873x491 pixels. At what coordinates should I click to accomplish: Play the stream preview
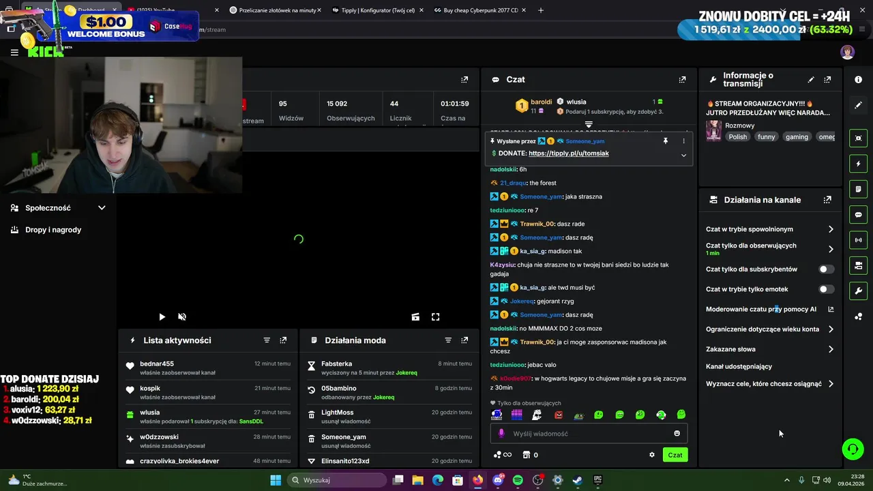[x=162, y=316]
